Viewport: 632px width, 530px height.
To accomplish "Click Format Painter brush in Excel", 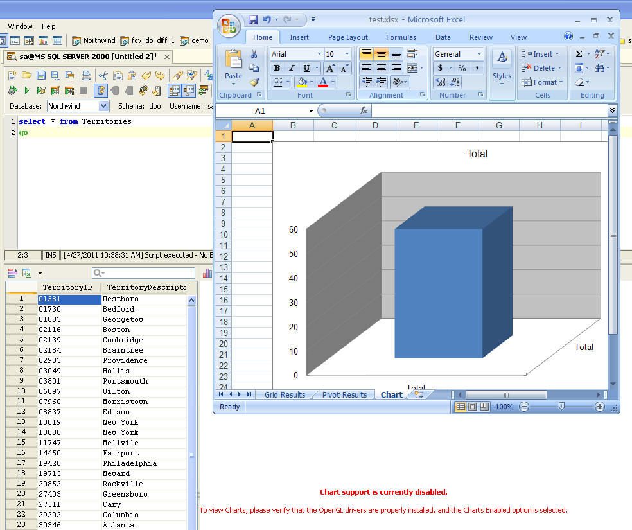I will click(254, 83).
